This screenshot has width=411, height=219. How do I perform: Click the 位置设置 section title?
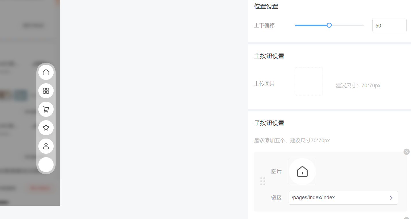(x=266, y=6)
